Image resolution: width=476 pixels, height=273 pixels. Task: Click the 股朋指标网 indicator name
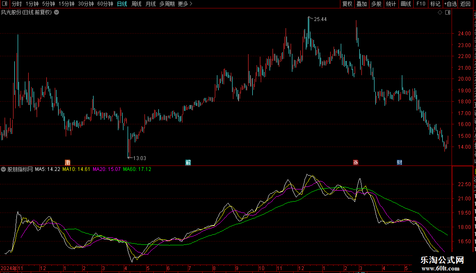20,170
